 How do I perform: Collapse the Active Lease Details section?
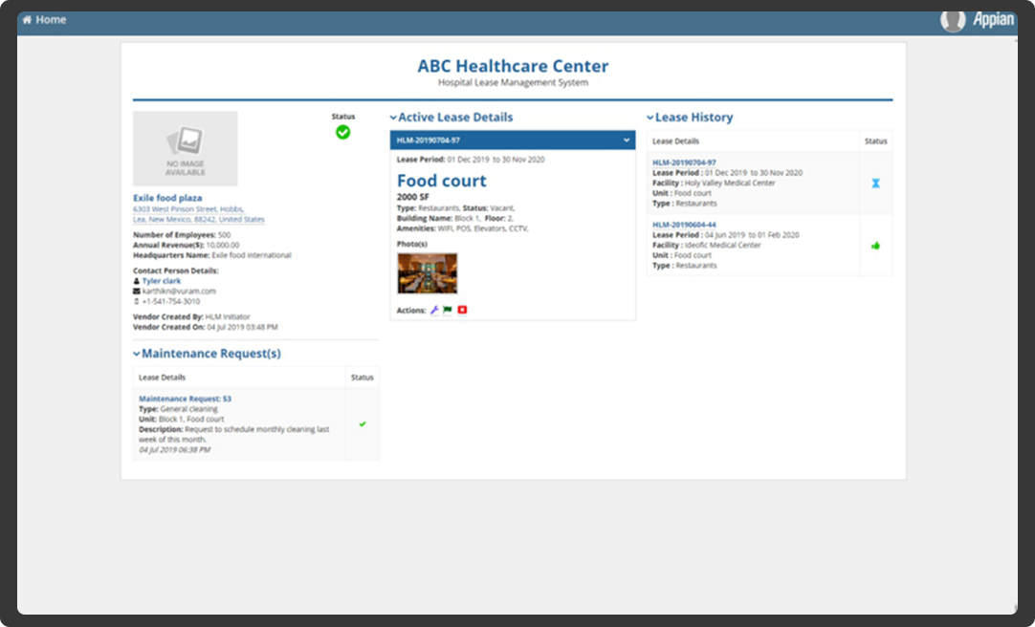[x=394, y=118]
